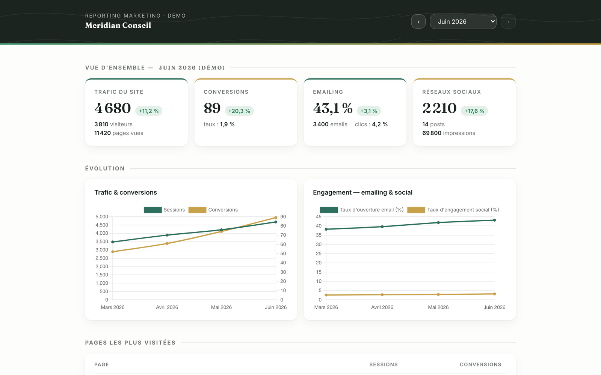Click the 3 810 visiteurs text

(x=113, y=124)
